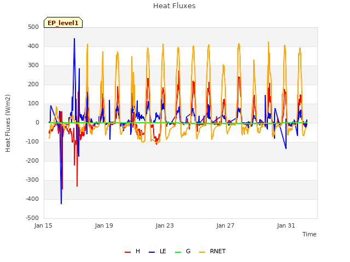Click the Jan 23 x-axis label

coord(165,225)
